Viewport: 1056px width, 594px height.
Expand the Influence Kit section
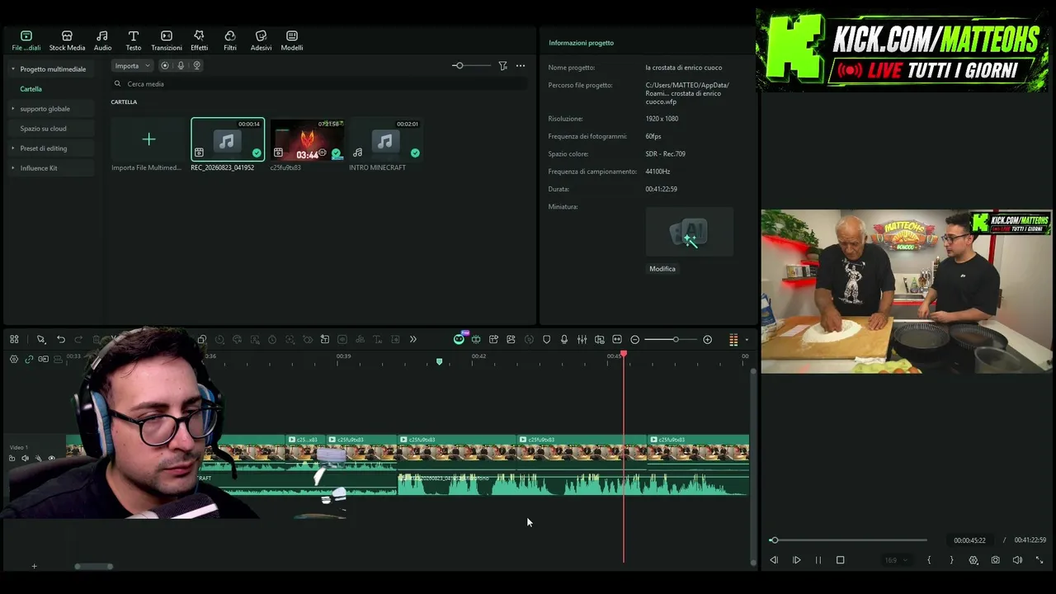tap(12, 168)
